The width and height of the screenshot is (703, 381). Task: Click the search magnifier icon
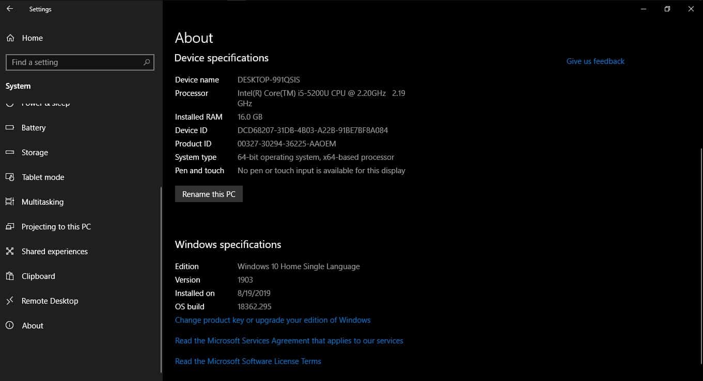coord(147,62)
